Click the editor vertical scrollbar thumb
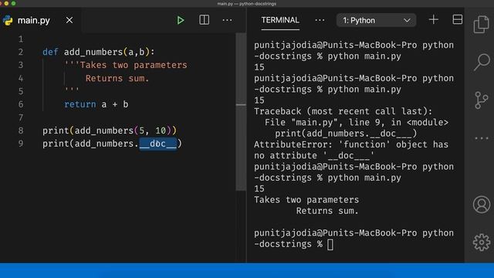 tap(241, 111)
